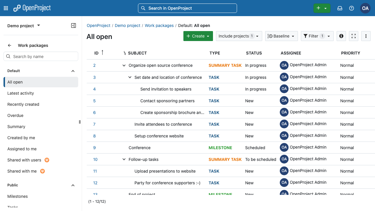Screen dimensions: 375x211
Task: Toggle the hierarchy icon beside SUBJECT
Action: 125,53
